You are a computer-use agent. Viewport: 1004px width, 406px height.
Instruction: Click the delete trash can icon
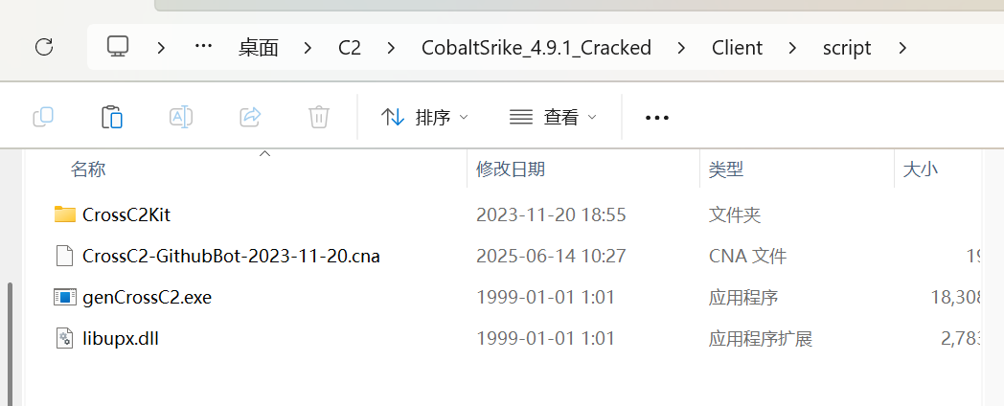coord(319,117)
